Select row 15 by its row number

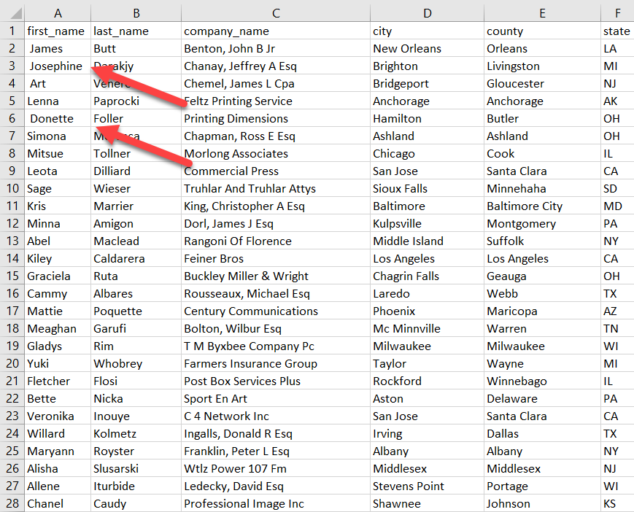(12, 276)
